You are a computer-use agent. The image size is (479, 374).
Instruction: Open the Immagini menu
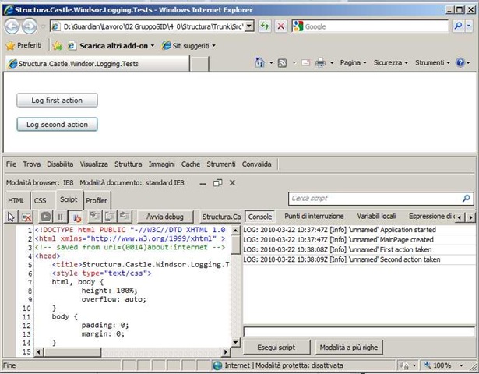161,164
